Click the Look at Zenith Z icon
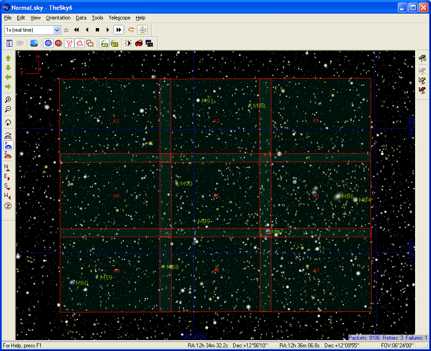The width and height of the screenshot is (431, 351). click(8, 206)
